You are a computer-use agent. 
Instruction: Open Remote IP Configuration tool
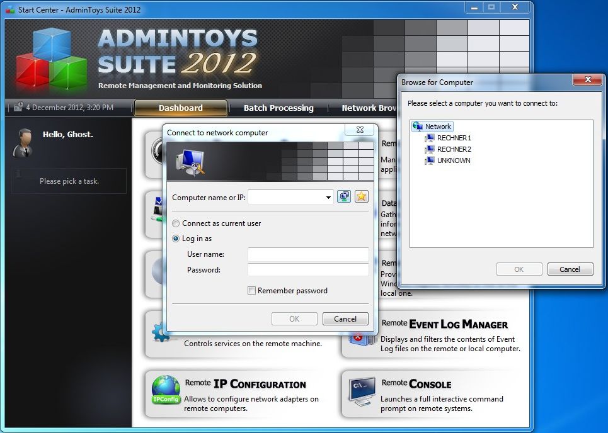pyautogui.click(x=238, y=393)
